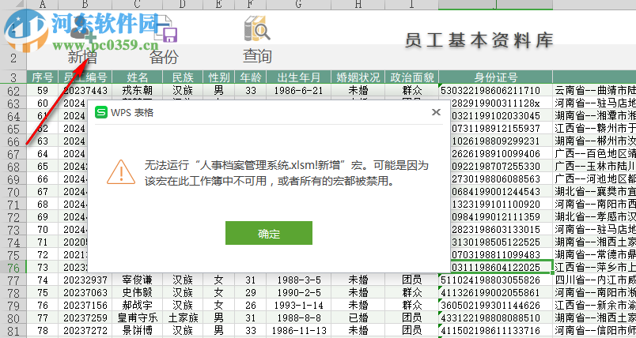Click the WPS logo in the dialog title
Screen dimensions: 636x338
coord(100,112)
